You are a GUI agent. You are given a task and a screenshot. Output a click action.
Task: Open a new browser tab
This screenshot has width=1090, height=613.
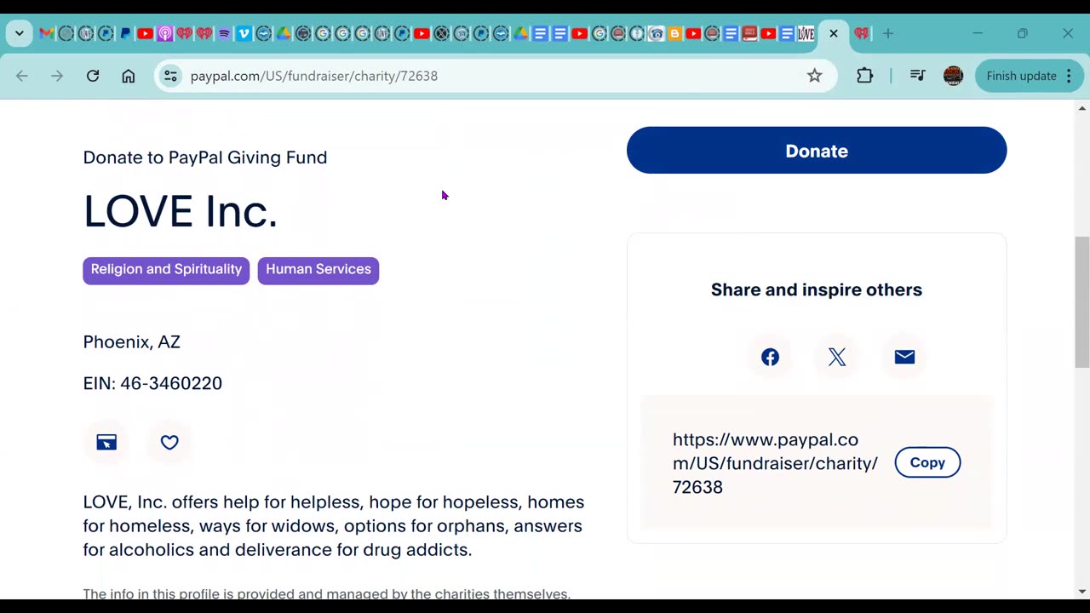point(888,34)
